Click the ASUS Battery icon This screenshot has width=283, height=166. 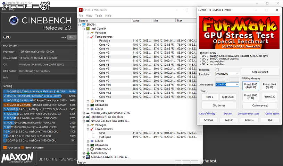tap(88, 153)
